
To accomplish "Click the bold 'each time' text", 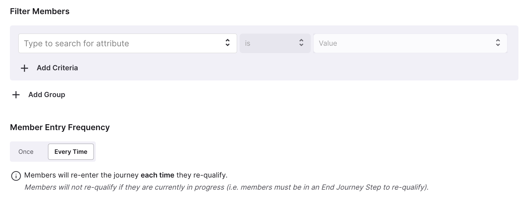I will coord(157,175).
